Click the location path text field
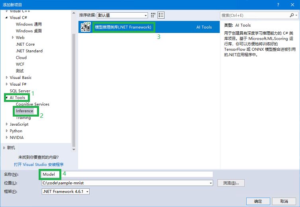This screenshot has width=300, height=207. coord(125,183)
